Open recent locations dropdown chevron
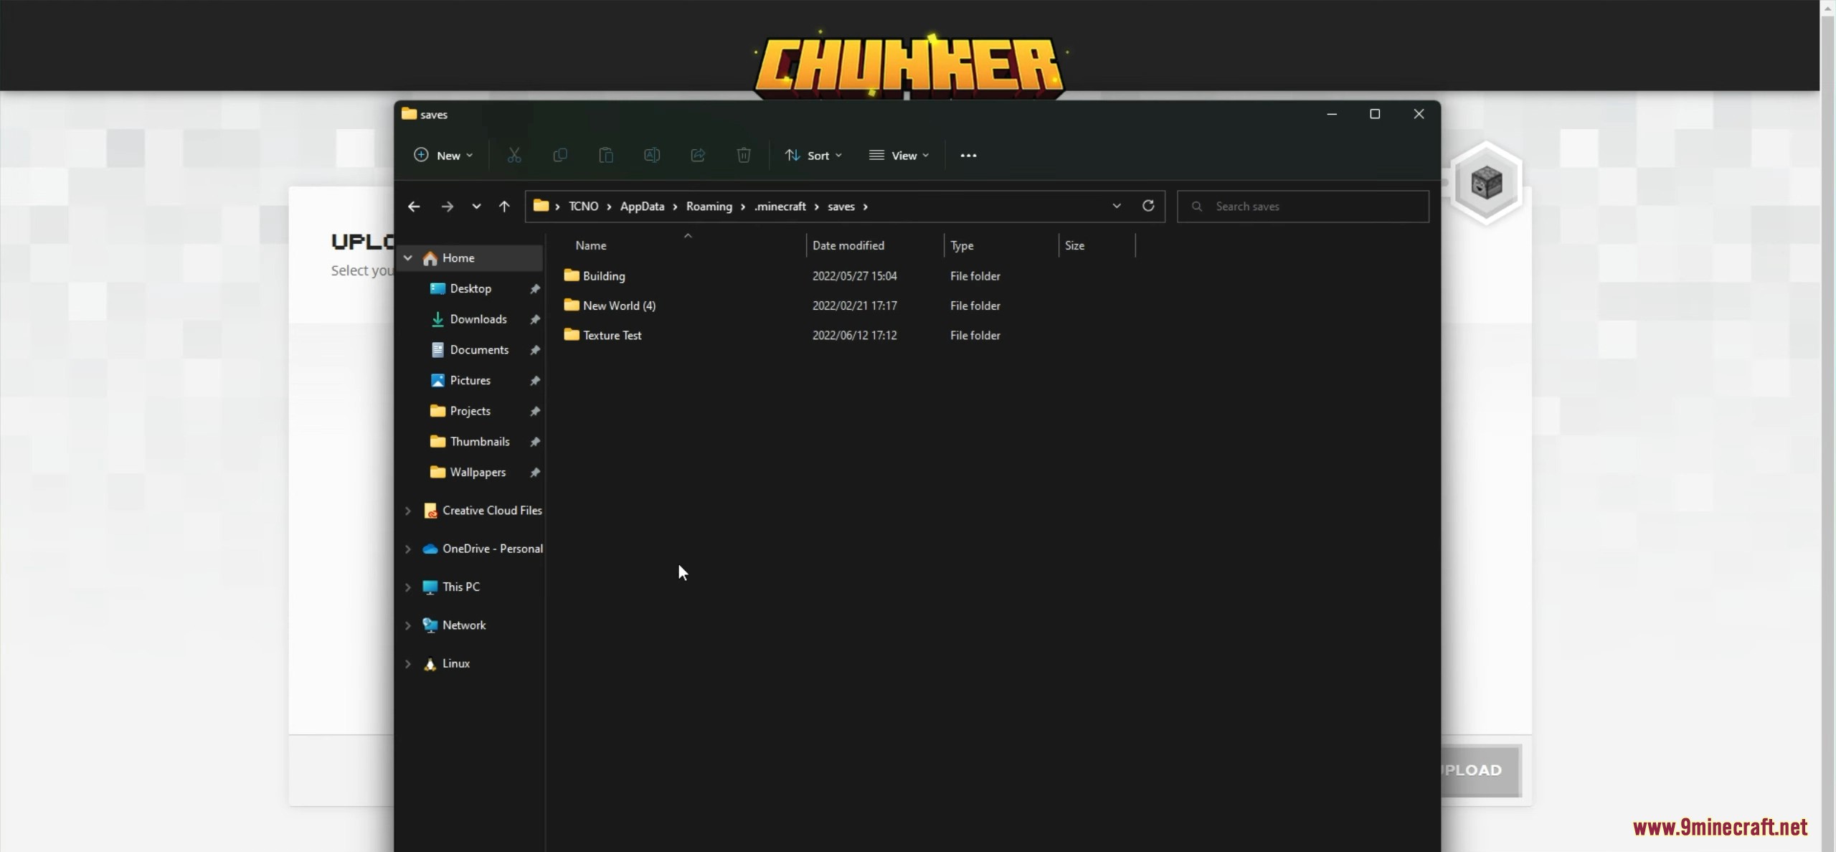Screen dimensions: 1836x852 pos(476,207)
